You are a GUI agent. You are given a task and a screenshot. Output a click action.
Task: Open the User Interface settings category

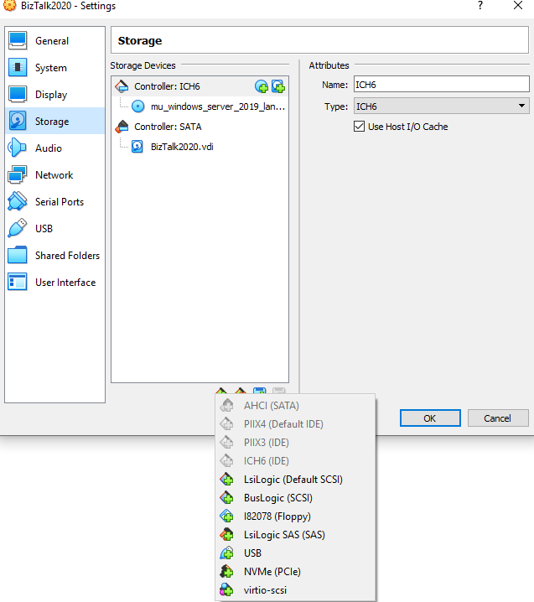tap(54, 283)
